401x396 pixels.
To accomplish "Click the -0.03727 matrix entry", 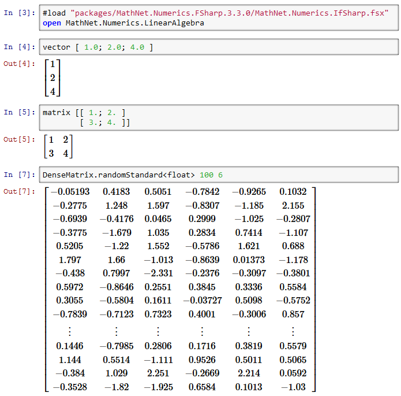I will [202, 301].
